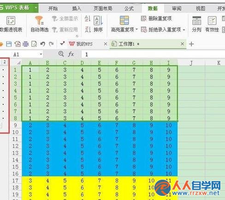Select column K header
The width and height of the screenshot is (225, 200).
(x=219, y=63)
